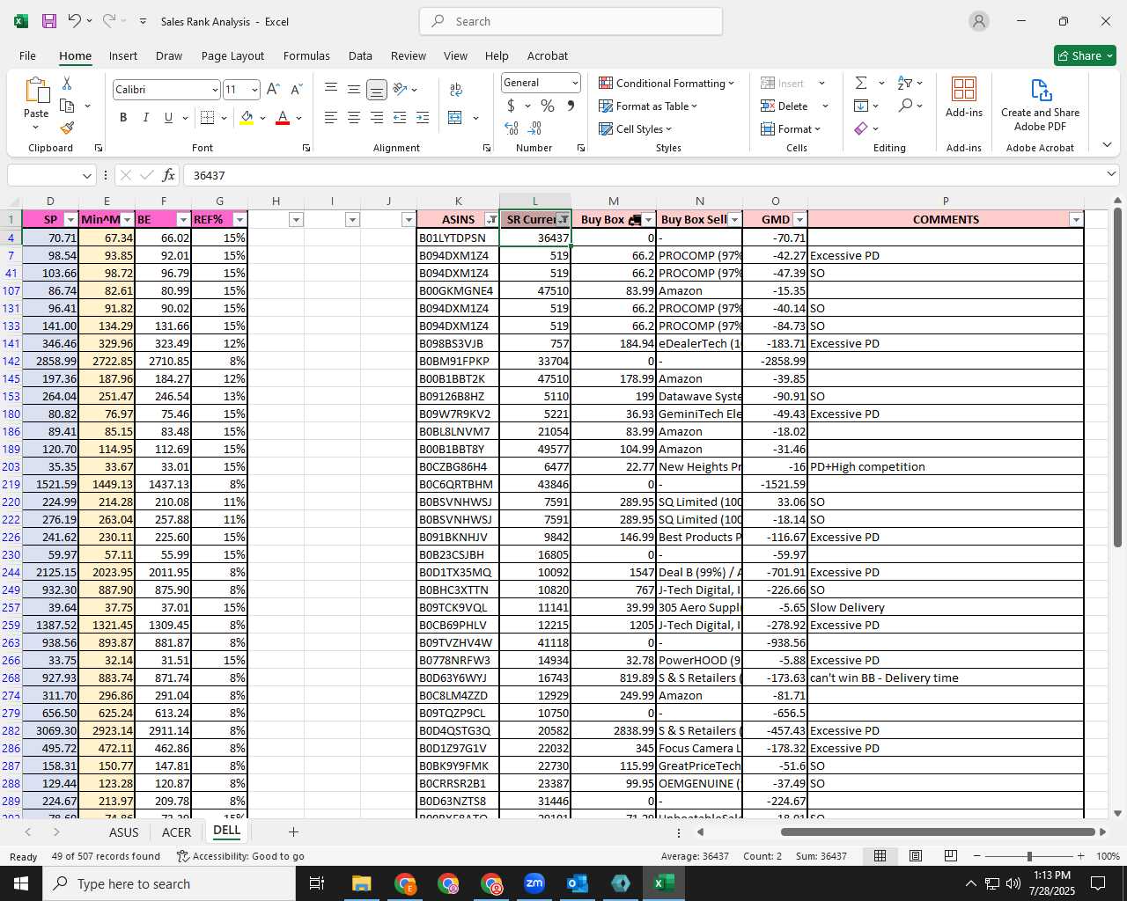Click the Excel Search box
The height and width of the screenshot is (901, 1127).
click(x=571, y=21)
